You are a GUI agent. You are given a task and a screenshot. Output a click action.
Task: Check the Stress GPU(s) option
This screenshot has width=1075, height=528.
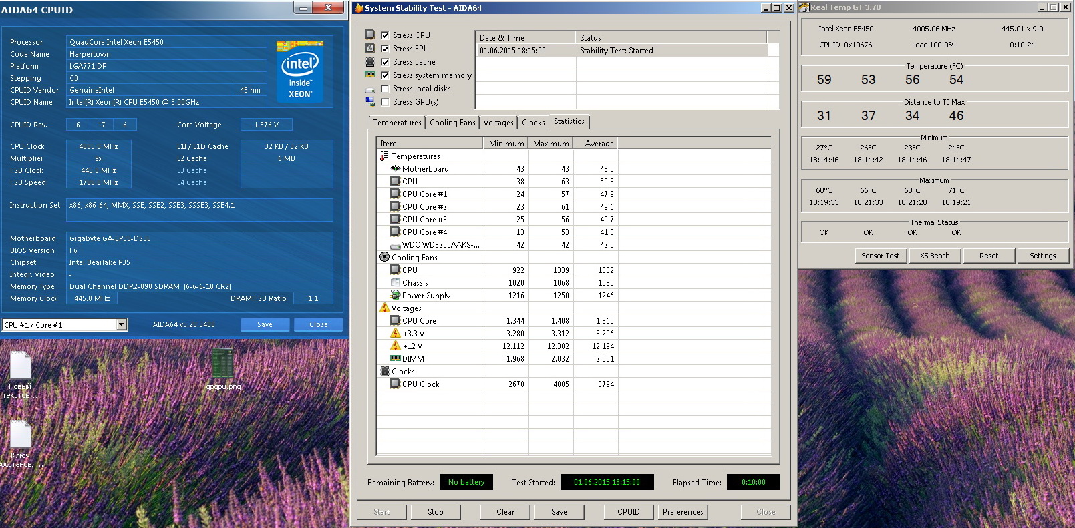tap(385, 102)
